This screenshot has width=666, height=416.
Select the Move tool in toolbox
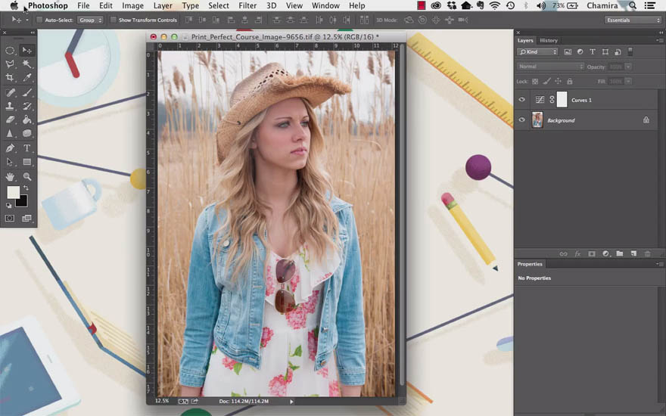(x=26, y=51)
